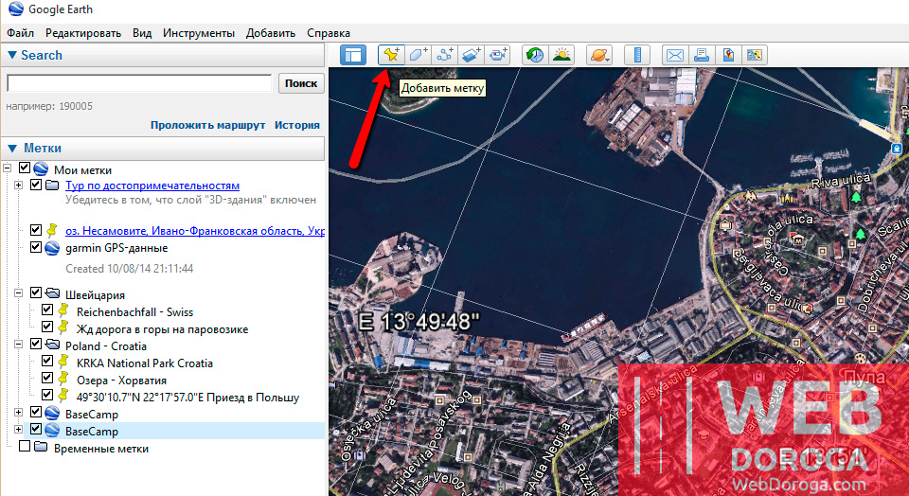Click the Print icon
The width and height of the screenshot is (909, 496).
click(702, 55)
